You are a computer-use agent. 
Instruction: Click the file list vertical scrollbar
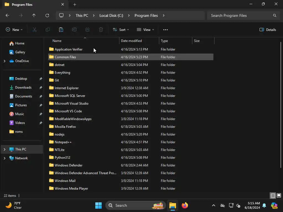281,105
